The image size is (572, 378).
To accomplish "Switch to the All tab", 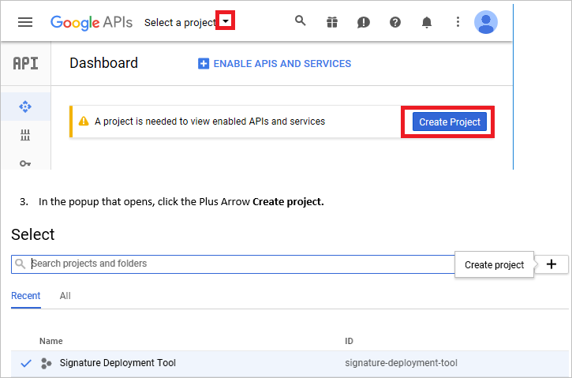I will coord(65,296).
